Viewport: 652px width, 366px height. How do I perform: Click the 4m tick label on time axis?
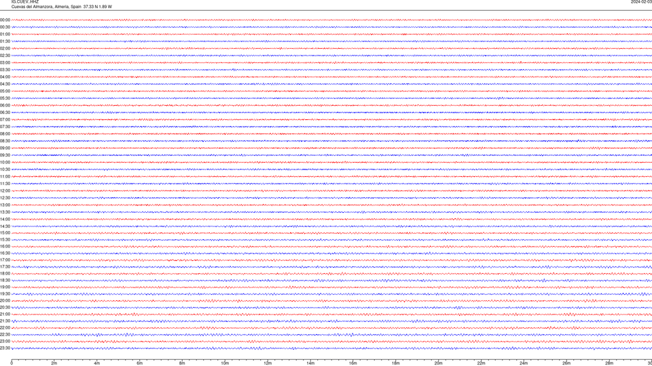click(97, 363)
